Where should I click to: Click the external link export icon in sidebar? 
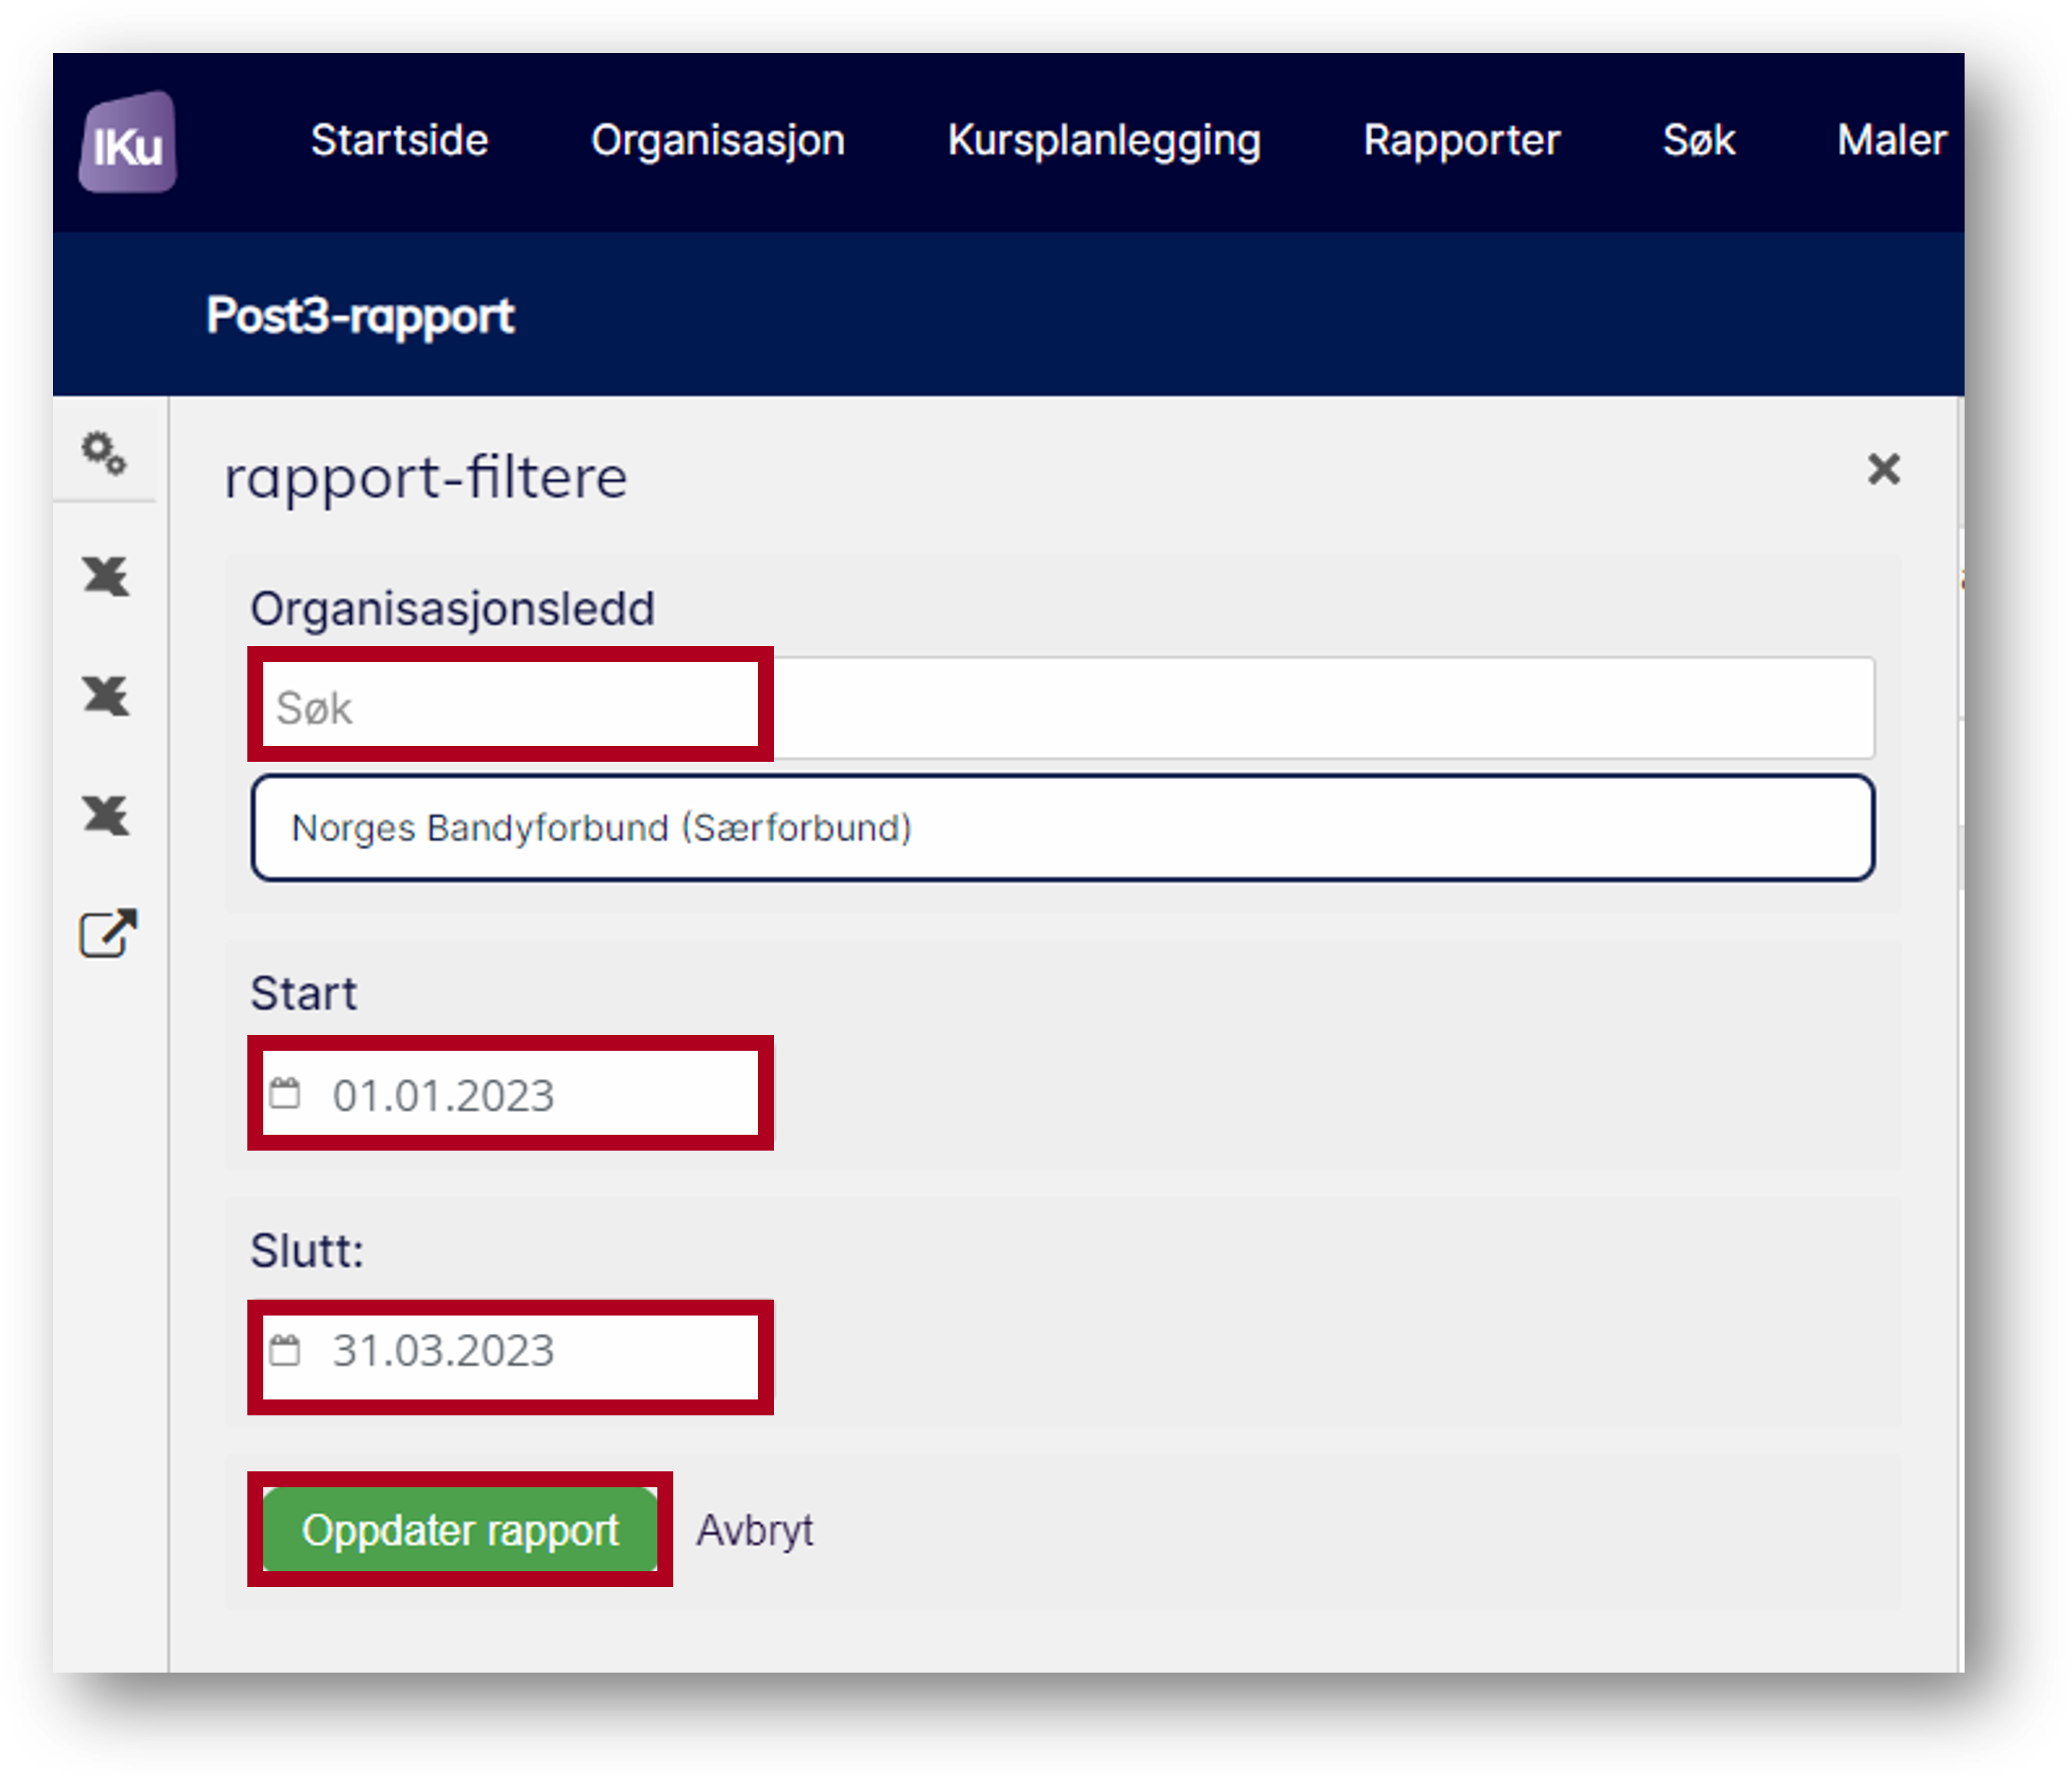[x=108, y=934]
